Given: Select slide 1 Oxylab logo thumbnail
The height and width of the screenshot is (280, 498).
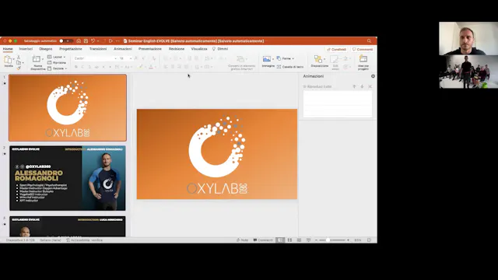Looking at the screenshot, I should 68,107.
